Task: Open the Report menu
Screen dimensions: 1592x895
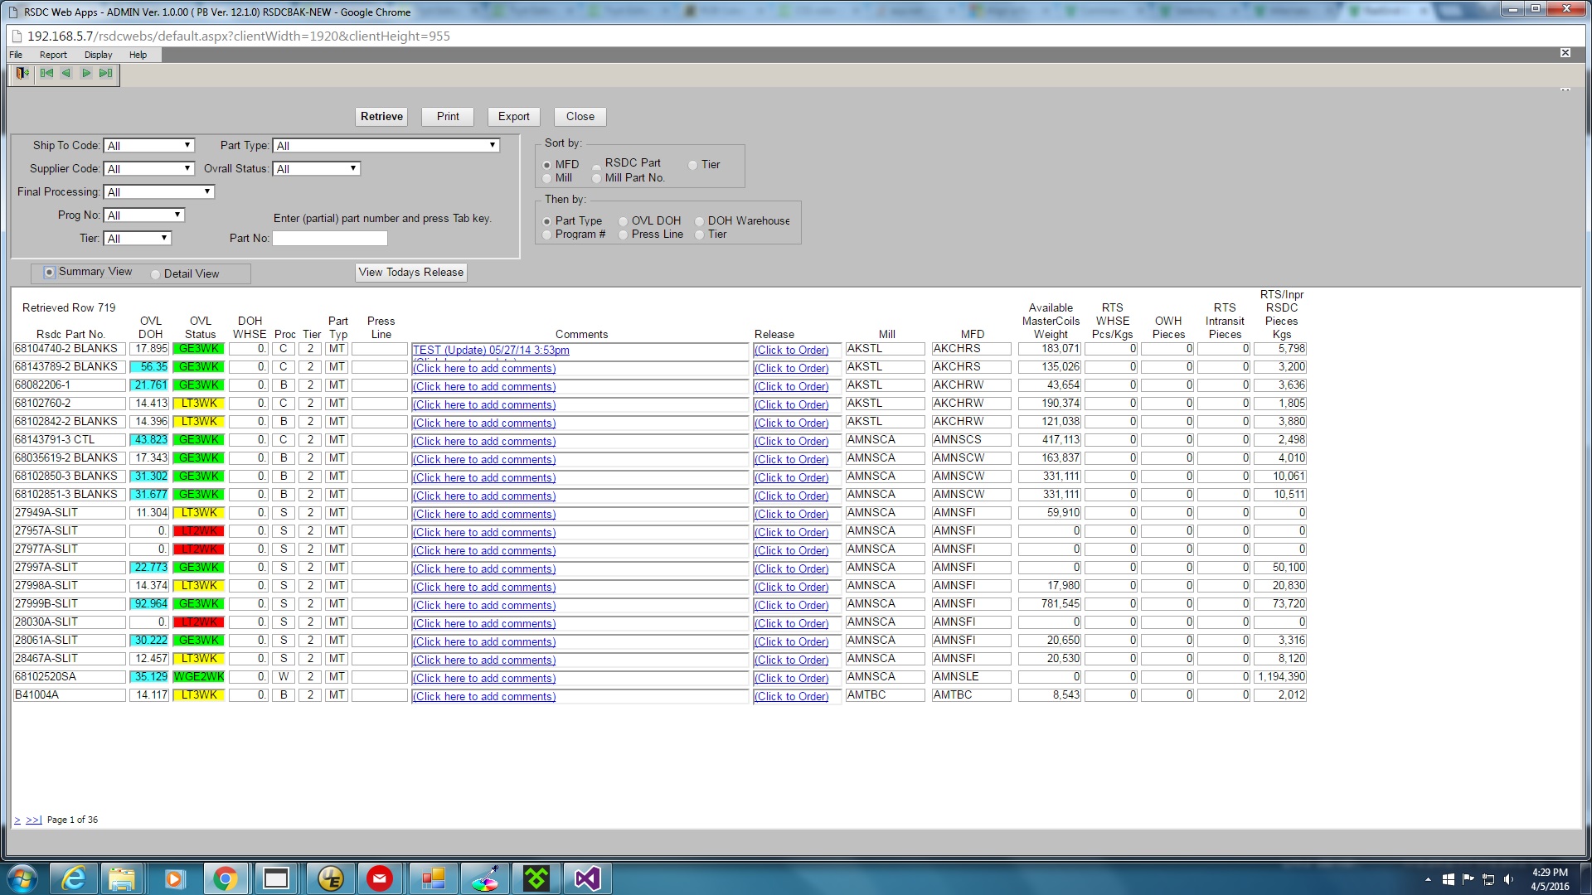Action: pyautogui.click(x=53, y=55)
